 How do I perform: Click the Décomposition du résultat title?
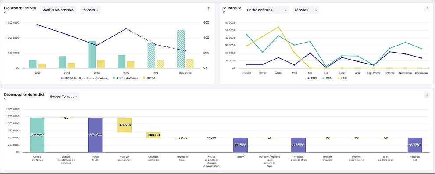(24, 95)
